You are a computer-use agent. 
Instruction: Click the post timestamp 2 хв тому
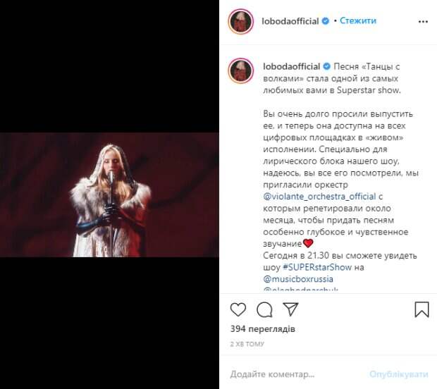pos(247,344)
